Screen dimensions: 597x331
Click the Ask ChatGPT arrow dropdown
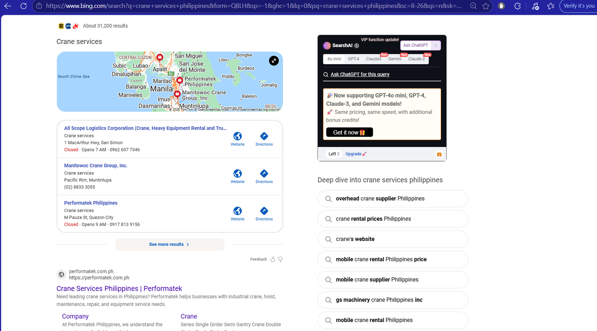coord(435,45)
